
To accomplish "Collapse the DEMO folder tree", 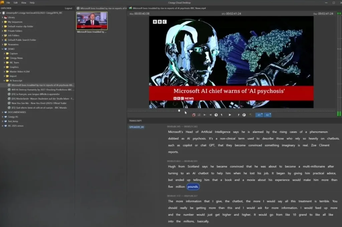I will 2,49.
